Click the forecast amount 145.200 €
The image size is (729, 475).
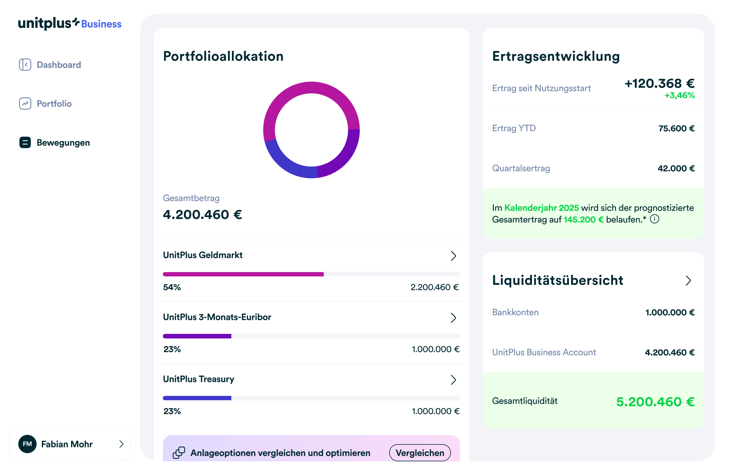tap(584, 219)
